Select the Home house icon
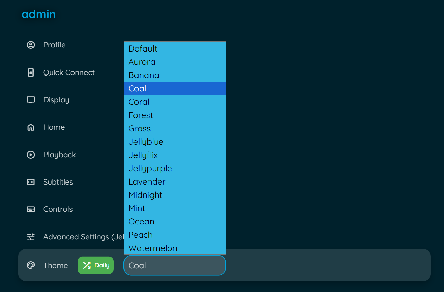The width and height of the screenshot is (444, 292). pos(31,127)
